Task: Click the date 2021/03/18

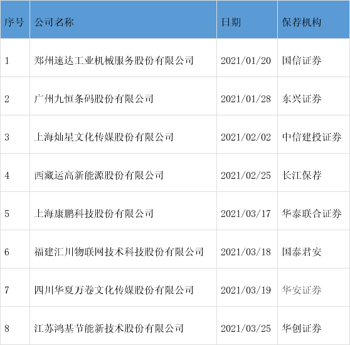Action: click(246, 252)
